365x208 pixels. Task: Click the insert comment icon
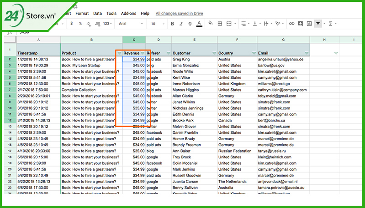click(x=300, y=24)
